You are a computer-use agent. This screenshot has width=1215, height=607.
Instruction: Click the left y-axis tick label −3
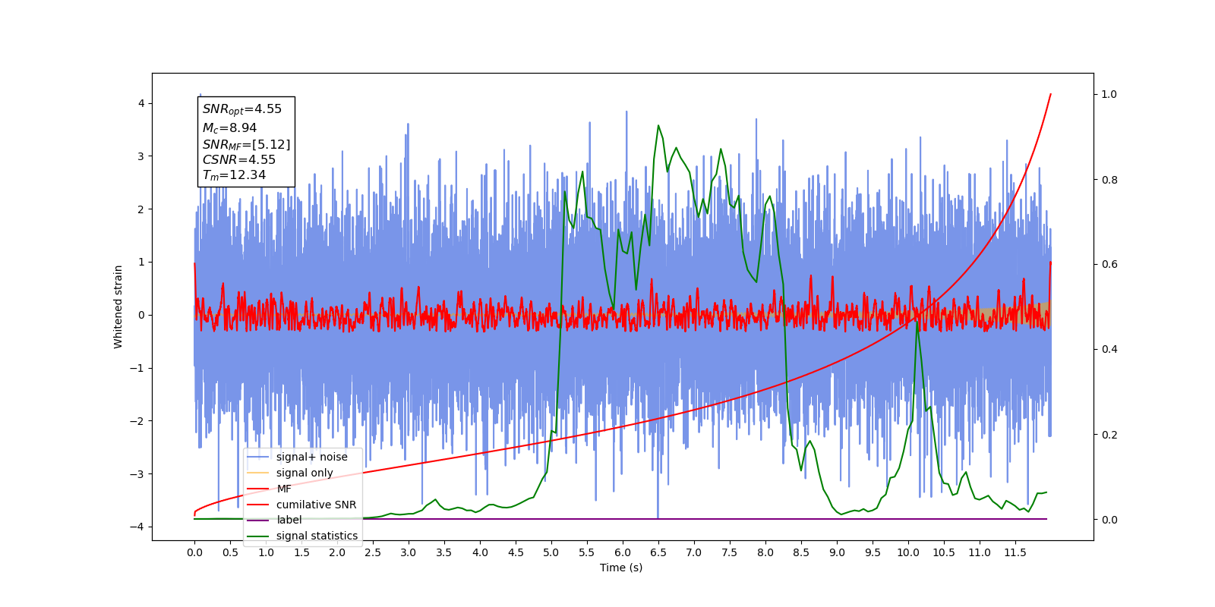[x=137, y=474]
